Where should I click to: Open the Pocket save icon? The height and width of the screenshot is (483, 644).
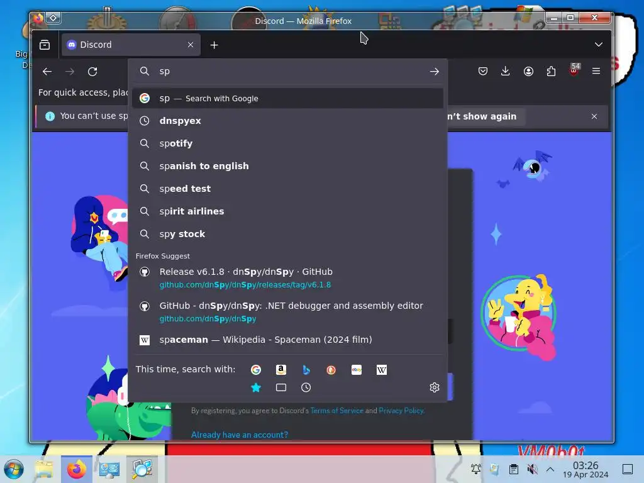coord(483,72)
